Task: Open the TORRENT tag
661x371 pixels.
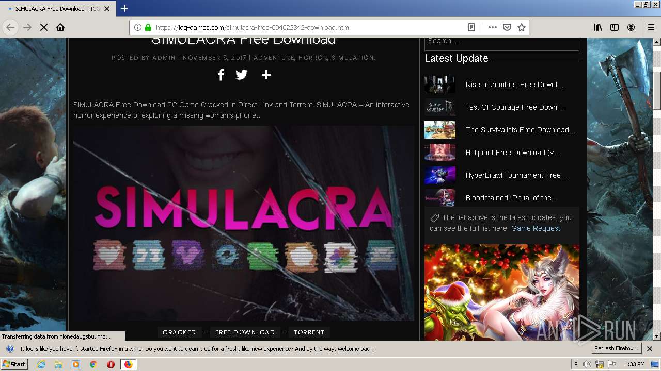Action: (x=309, y=332)
